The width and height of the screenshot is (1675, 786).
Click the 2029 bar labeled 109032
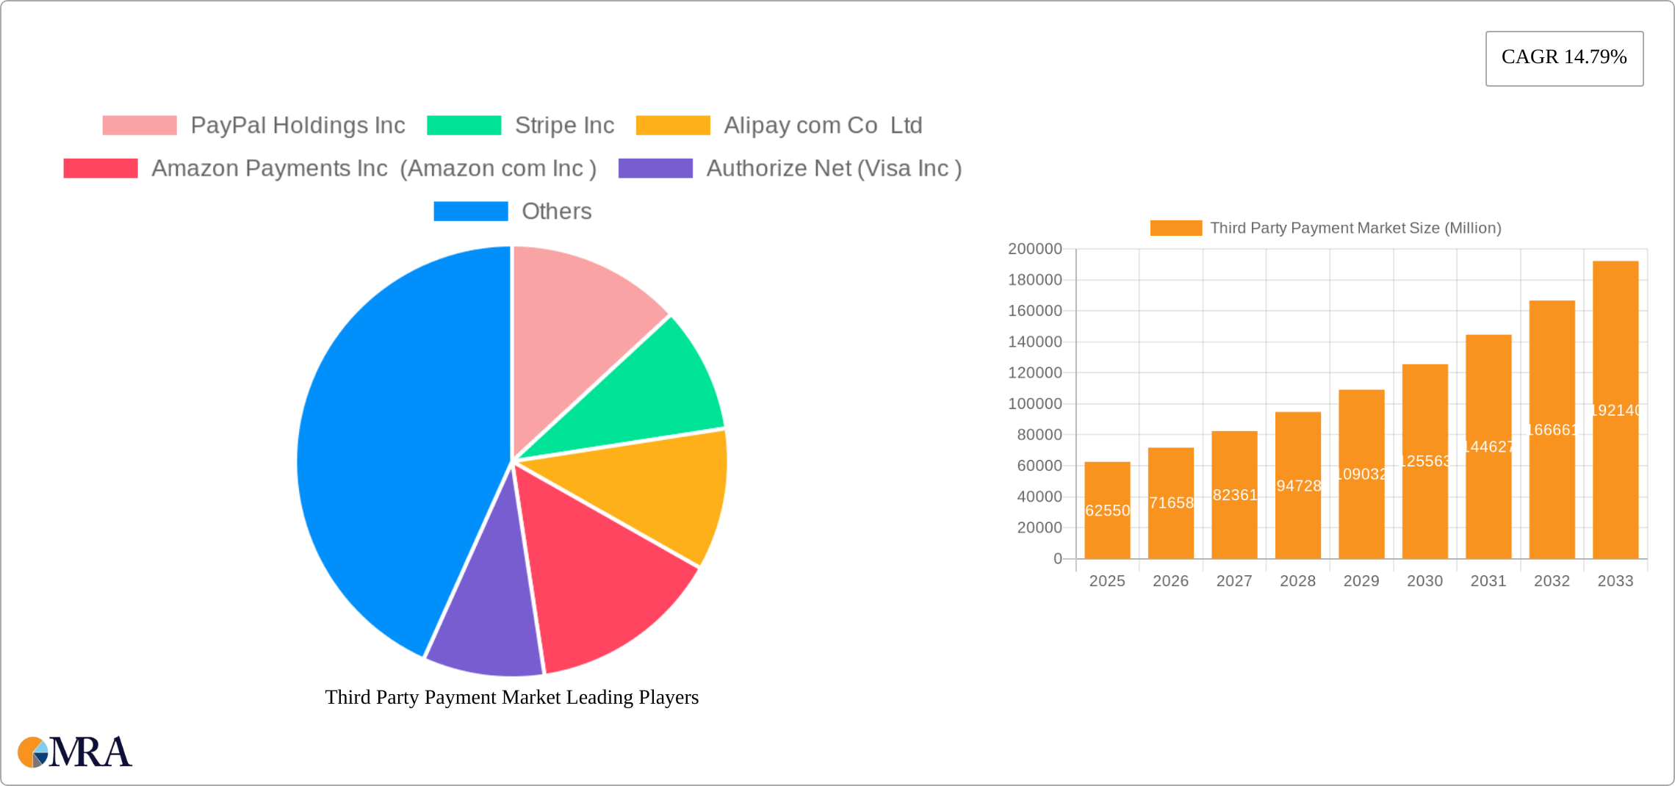tap(1361, 474)
